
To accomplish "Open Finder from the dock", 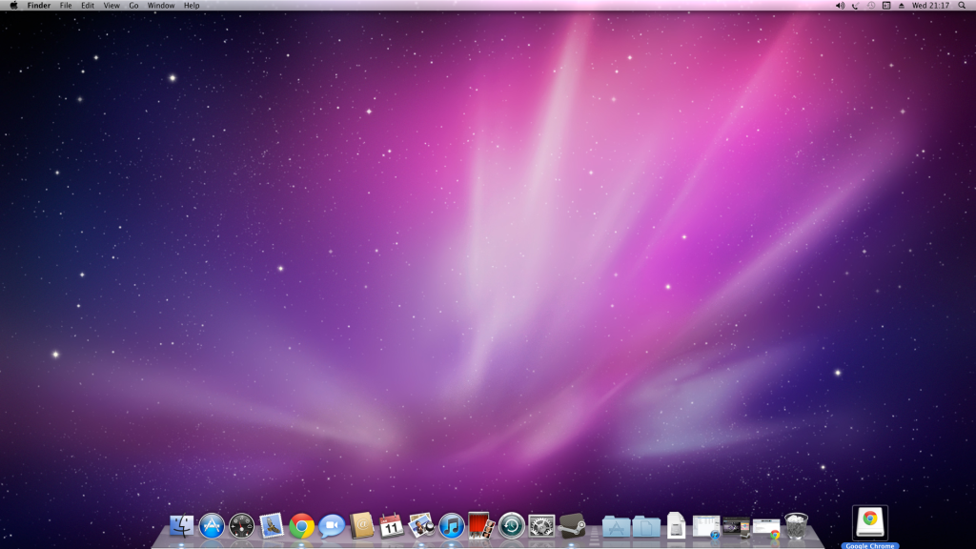I will (x=181, y=525).
